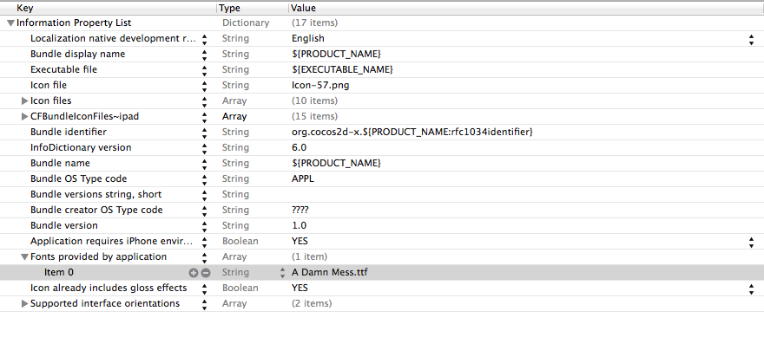
Task: Expand Supported interface orientations array
Action: tap(25, 304)
